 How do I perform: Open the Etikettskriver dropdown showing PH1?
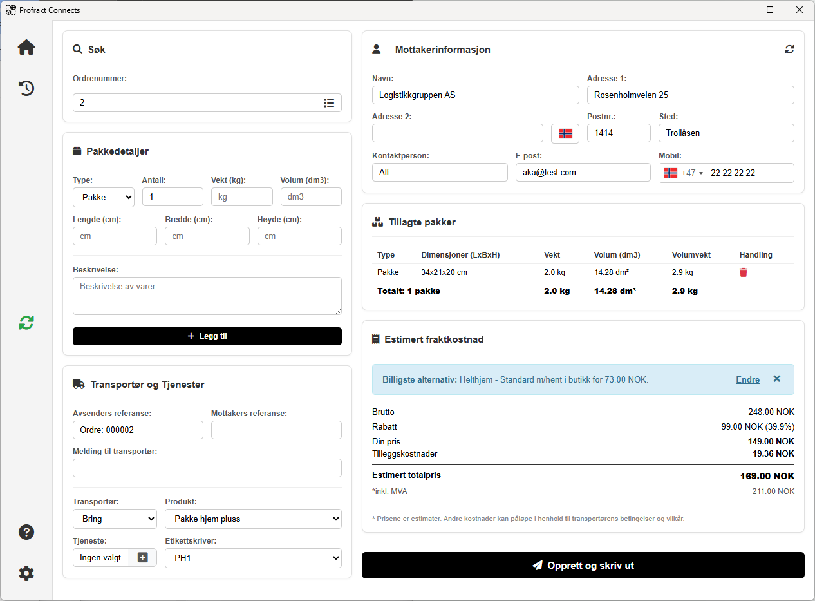[253, 558]
